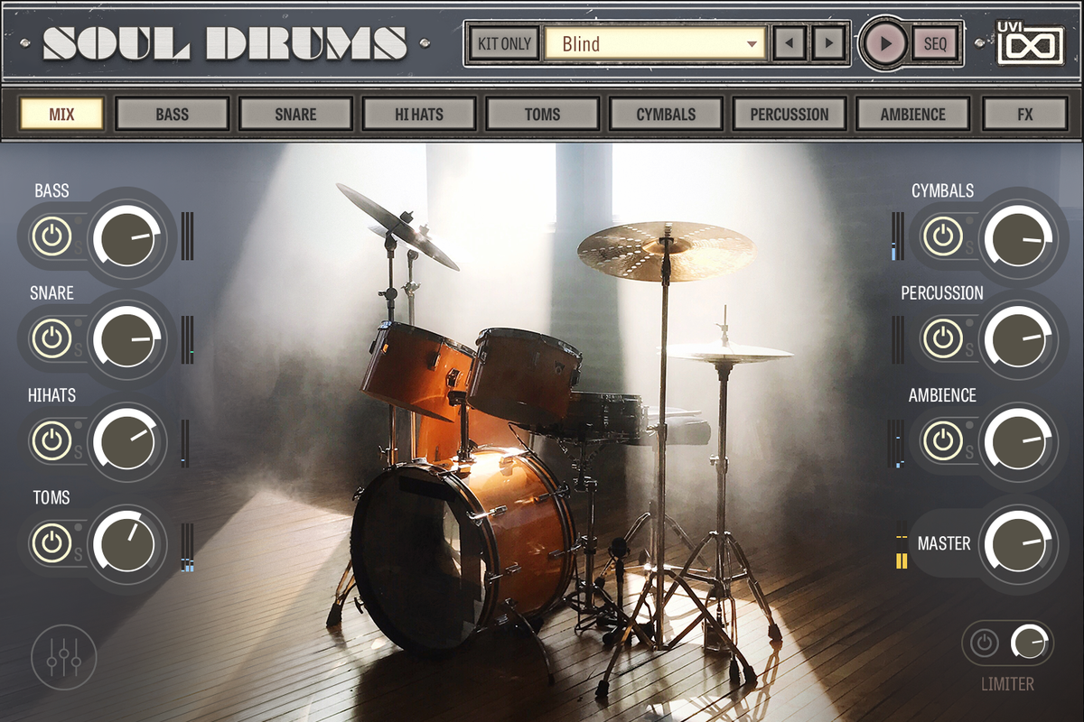Load the previous preset with left arrow

790,42
